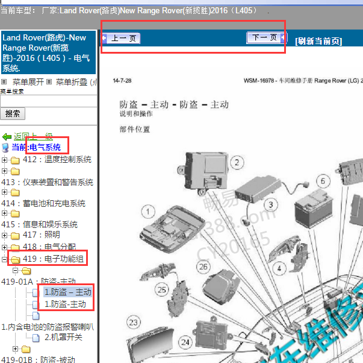Click the 菜单展开 list icon

(x=4, y=81)
